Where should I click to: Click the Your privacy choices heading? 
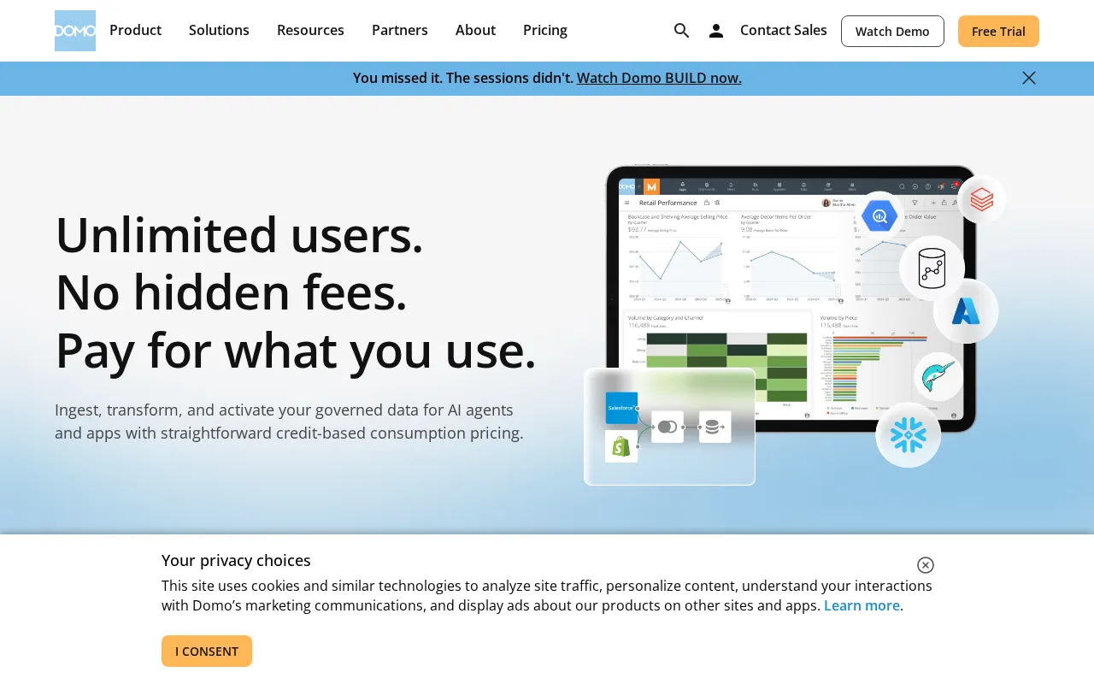tap(236, 561)
